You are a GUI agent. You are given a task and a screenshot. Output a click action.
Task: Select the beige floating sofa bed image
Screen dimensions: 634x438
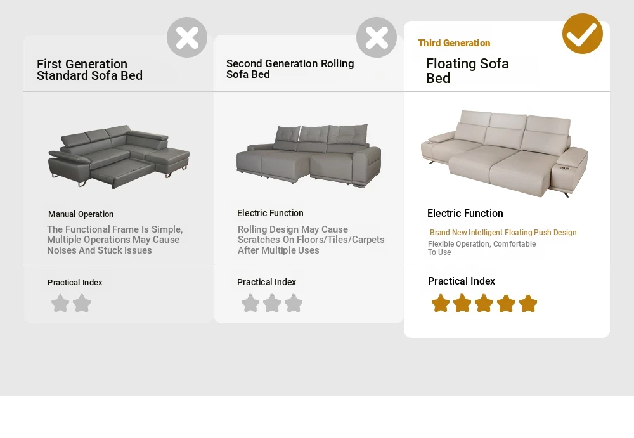504,153
